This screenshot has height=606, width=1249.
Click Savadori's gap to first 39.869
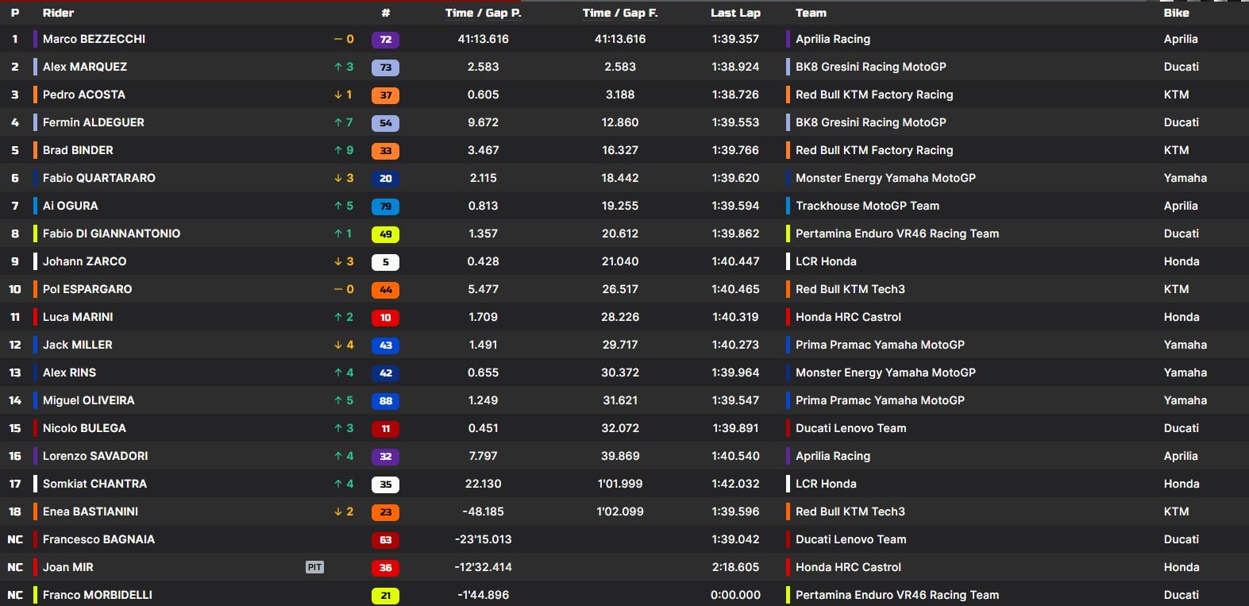[x=620, y=456]
